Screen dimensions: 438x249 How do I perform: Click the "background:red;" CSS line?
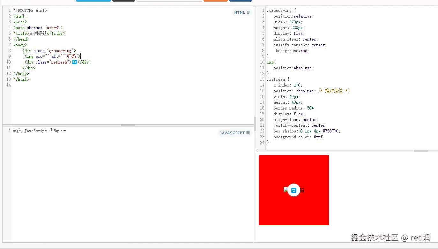293,50
